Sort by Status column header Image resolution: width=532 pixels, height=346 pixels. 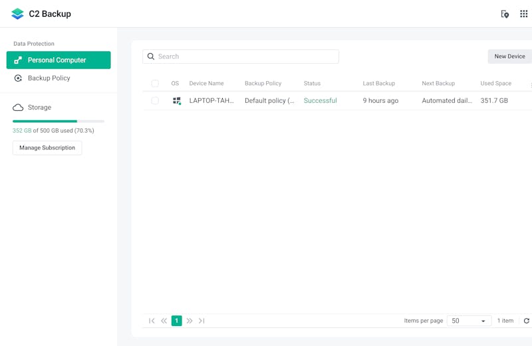tap(312, 84)
